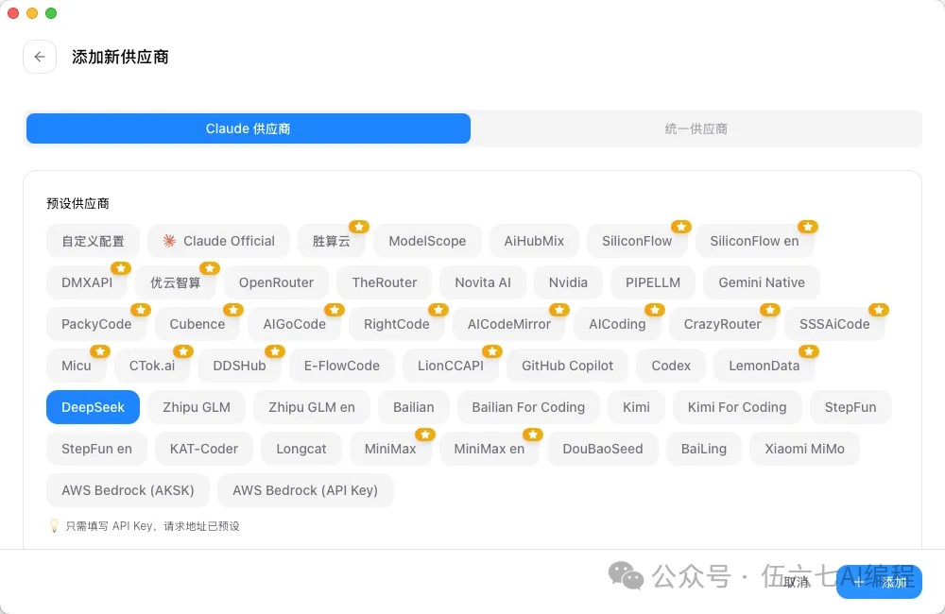Switch to the Claude 供应商 tab
This screenshot has height=614, width=945.
(x=248, y=128)
